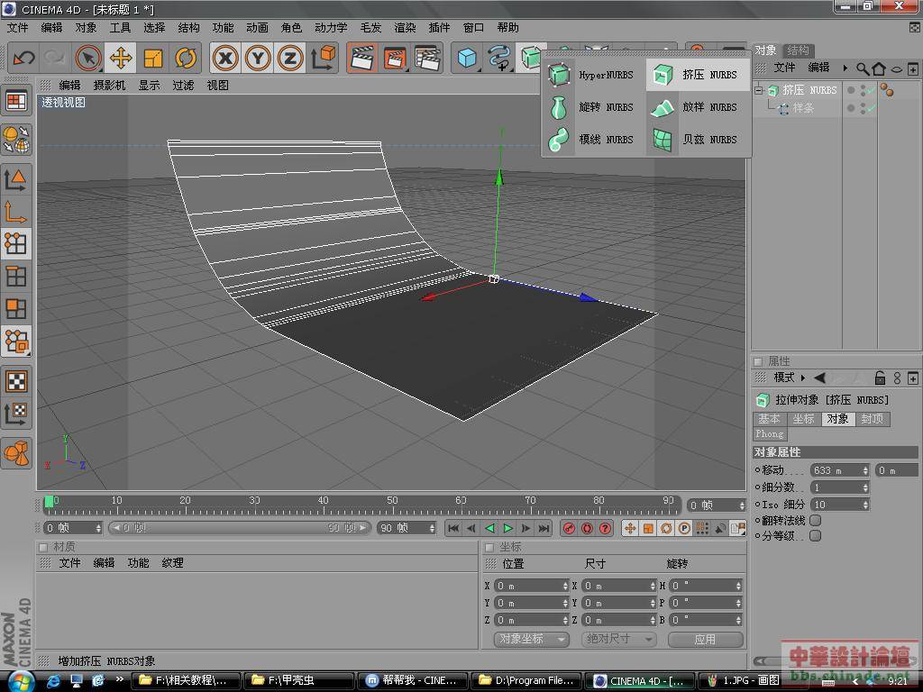Click the Iso 细分 value stepper arrows
923x692 pixels.
click(865, 505)
